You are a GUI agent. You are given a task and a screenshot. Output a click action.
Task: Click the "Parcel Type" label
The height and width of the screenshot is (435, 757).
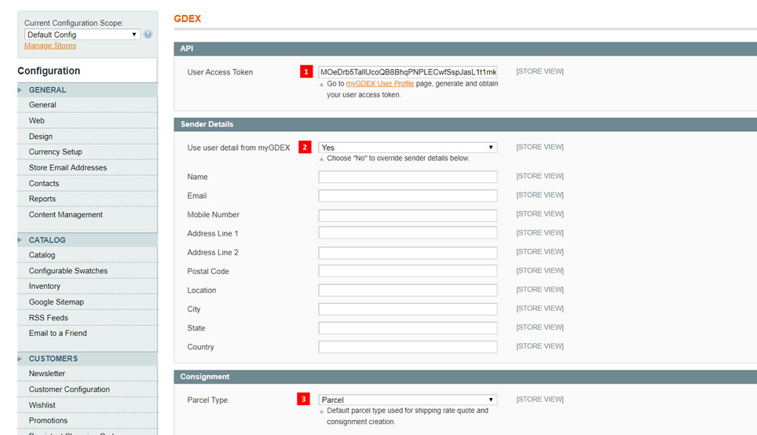point(207,400)
